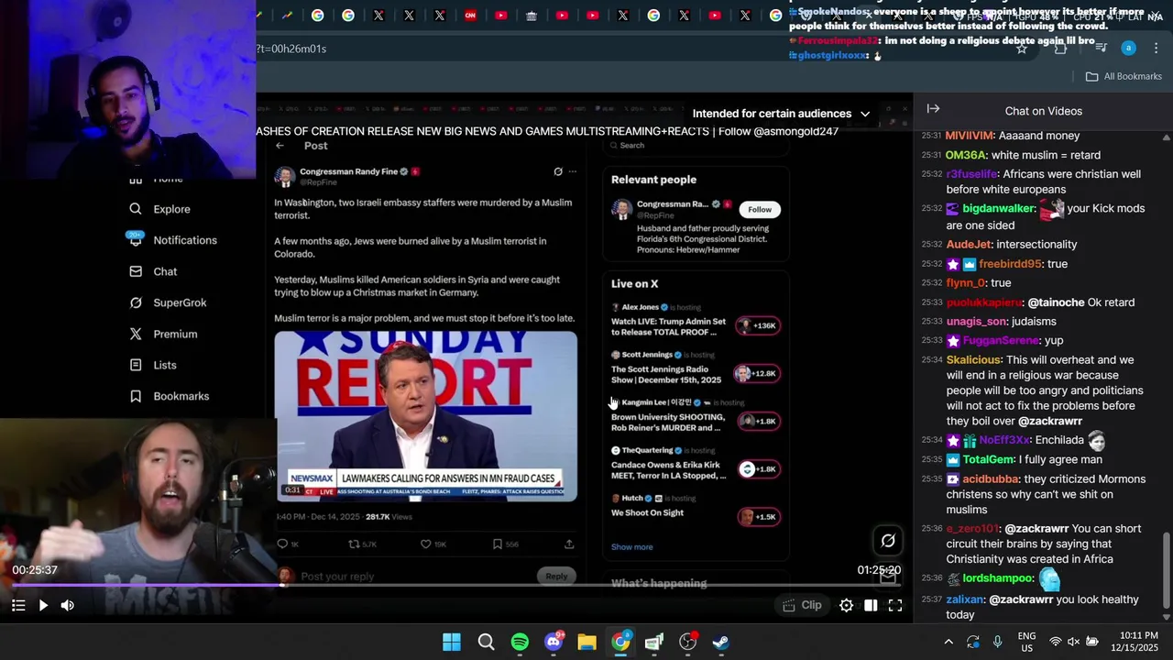The height and width of the screenshot is (660, 1173).
Task: Open Discord from the taskbar
Action: 554,643
